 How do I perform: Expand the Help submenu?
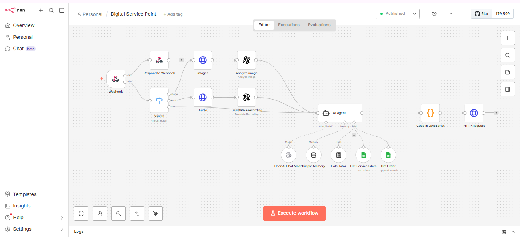click(62, 218)
